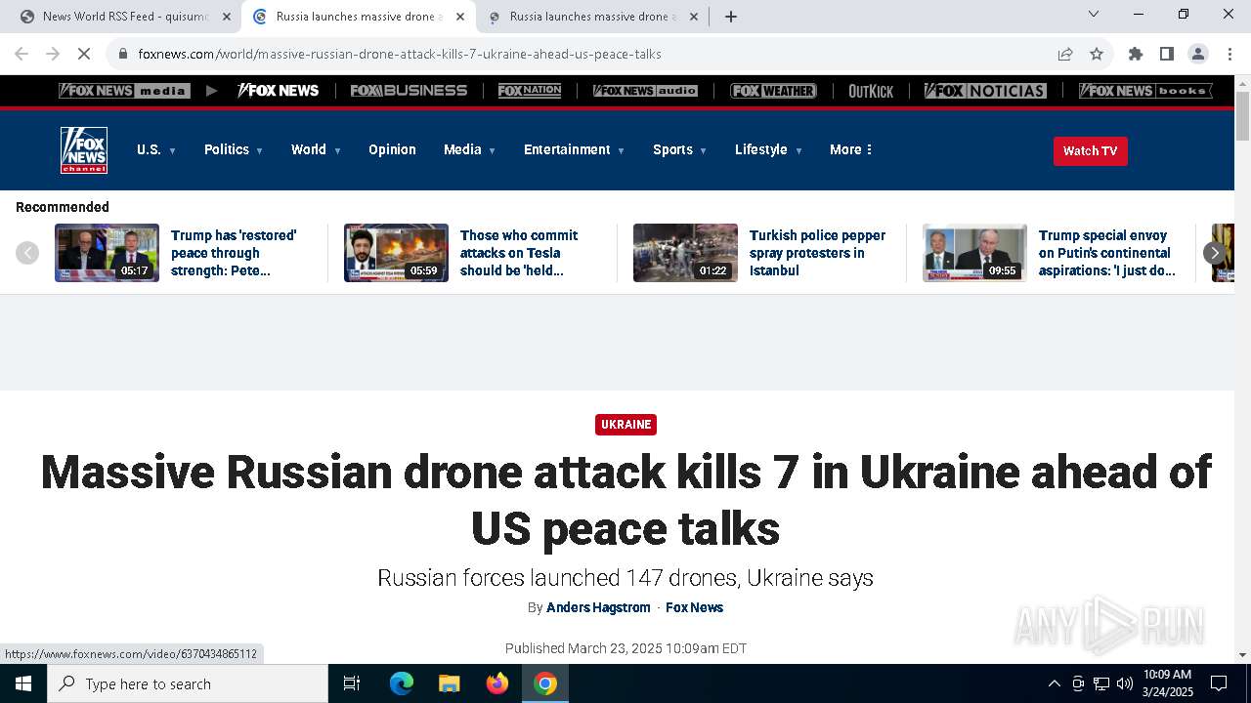Stop loading the page in Chrome
The width and height of the screenshot is (1251, 703).
pos(84,54)
